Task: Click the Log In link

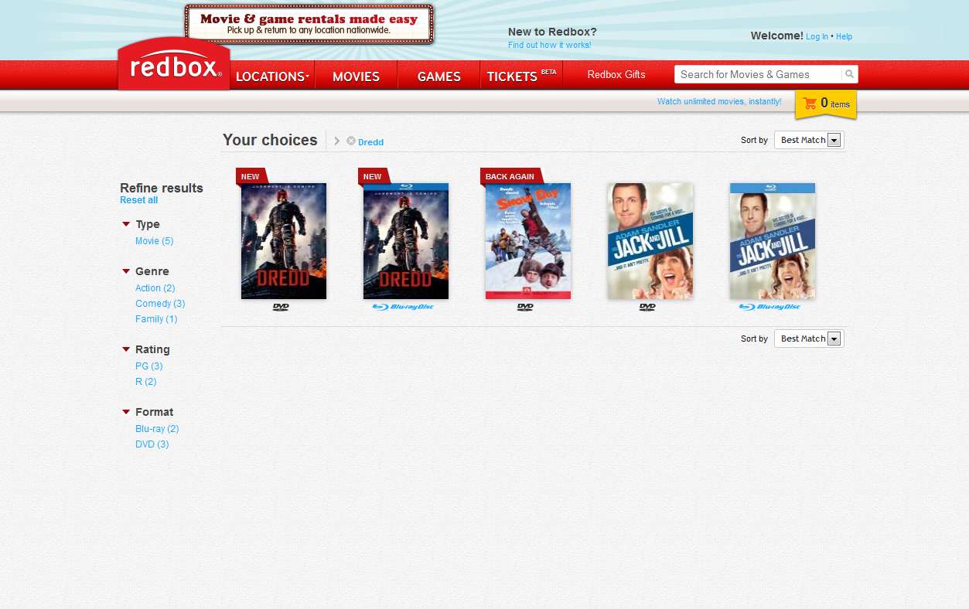Action: [x=817, y=36]
